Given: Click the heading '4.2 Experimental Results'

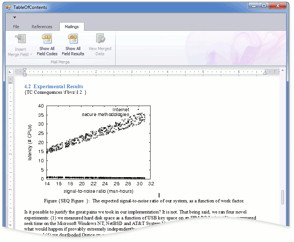Looking at the screenshot, I should (54, 86).
